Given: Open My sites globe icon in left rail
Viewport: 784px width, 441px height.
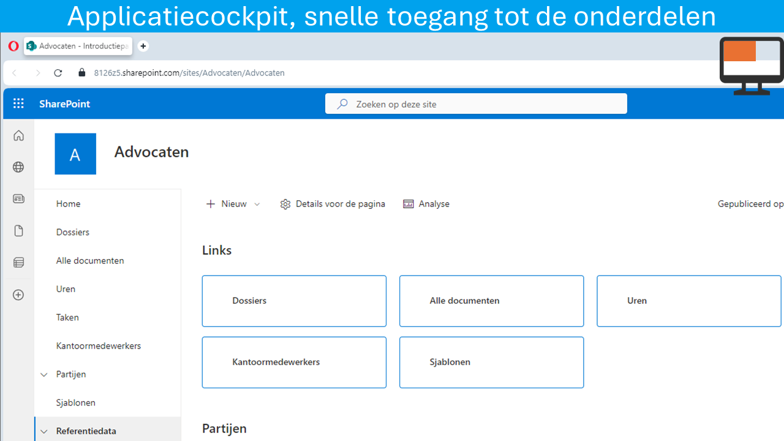Looking at the screenshot, I should point(18,167).
